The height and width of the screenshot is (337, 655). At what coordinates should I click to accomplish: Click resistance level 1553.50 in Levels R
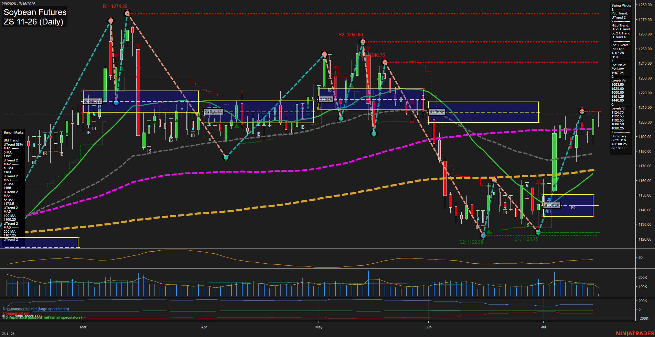click(618, 85)
